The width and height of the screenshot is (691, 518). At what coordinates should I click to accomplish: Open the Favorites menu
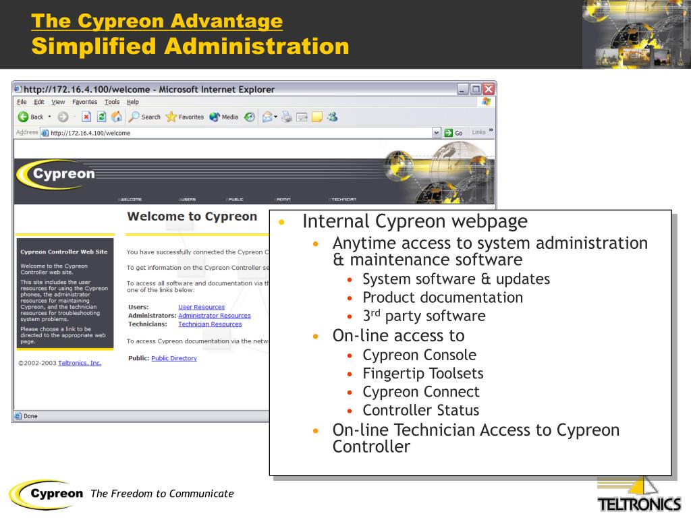[x=84, y=102]
